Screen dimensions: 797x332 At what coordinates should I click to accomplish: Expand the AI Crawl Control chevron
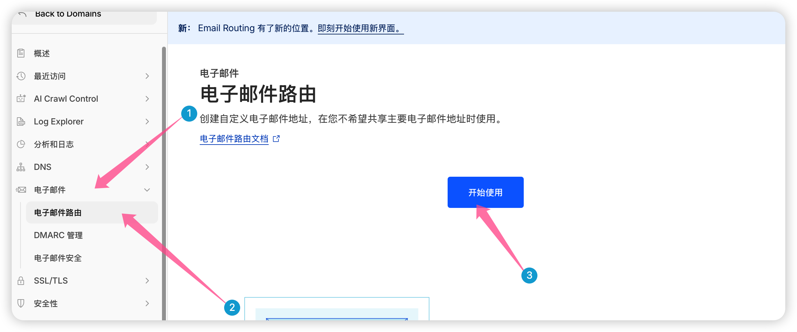pos(147,99)
